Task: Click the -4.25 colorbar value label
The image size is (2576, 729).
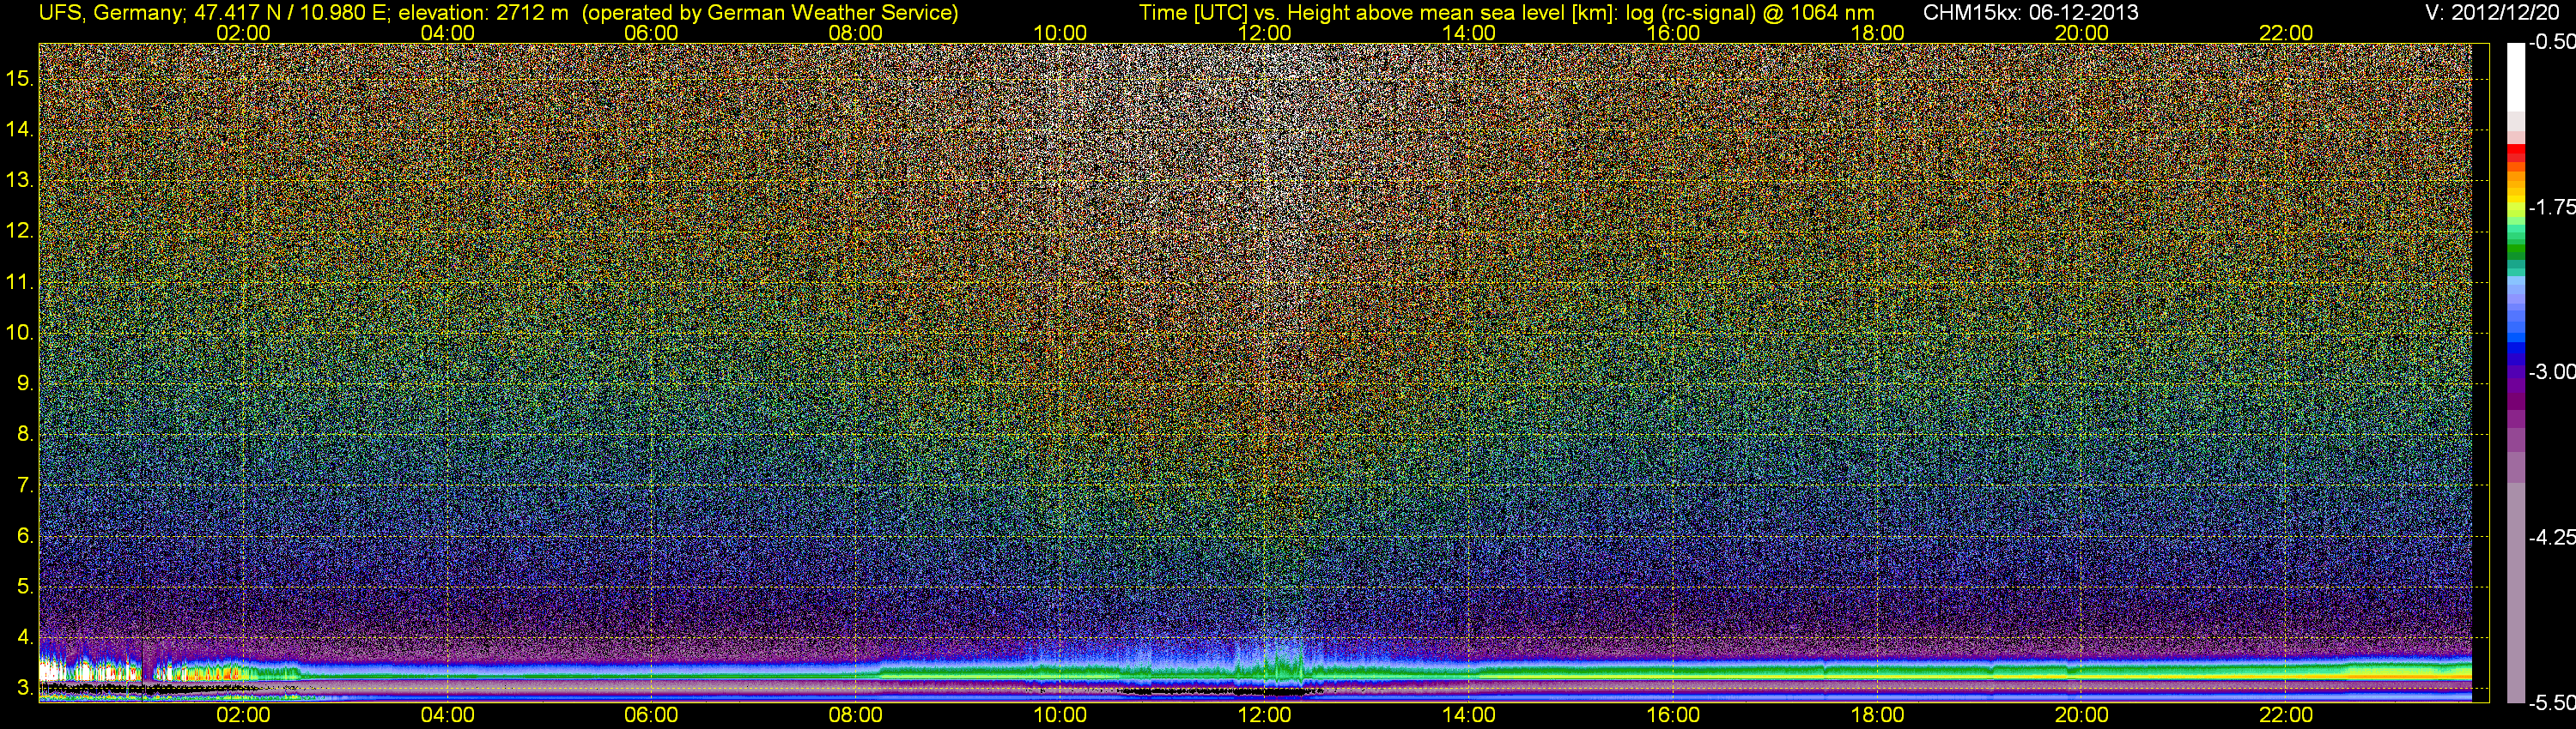Action: click(2551, 537)
